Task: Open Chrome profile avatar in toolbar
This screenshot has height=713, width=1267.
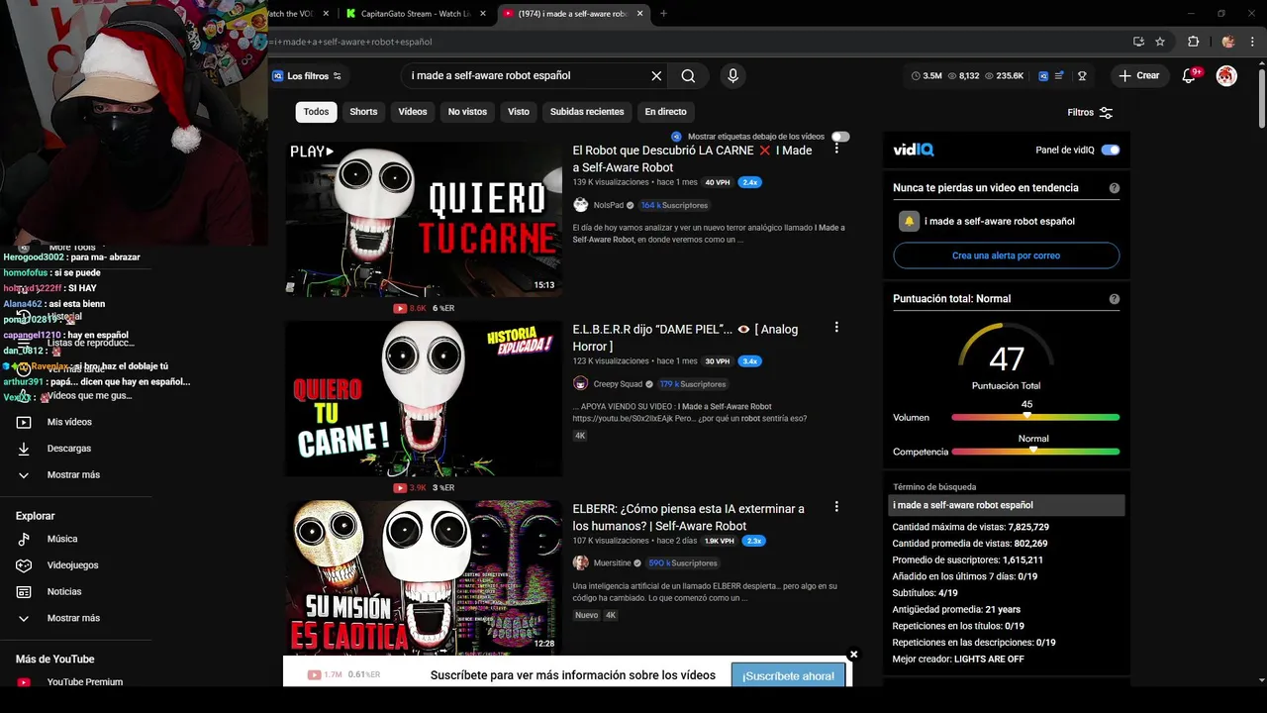Action: click(x=1228, y=42)
